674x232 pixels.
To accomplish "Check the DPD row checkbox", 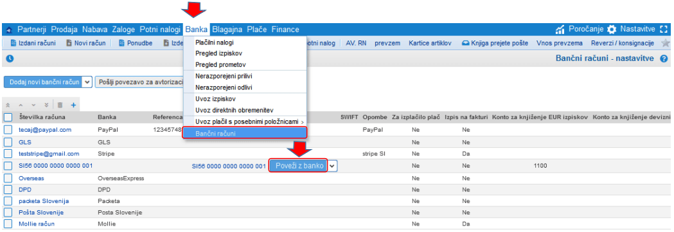I will (x=8, y=190).
